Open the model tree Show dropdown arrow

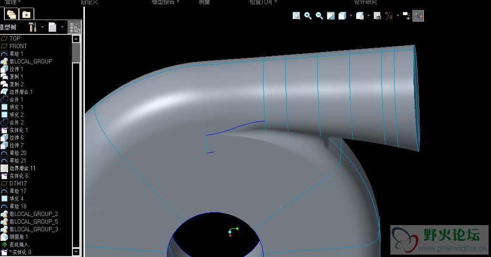[x=62, y=27]
